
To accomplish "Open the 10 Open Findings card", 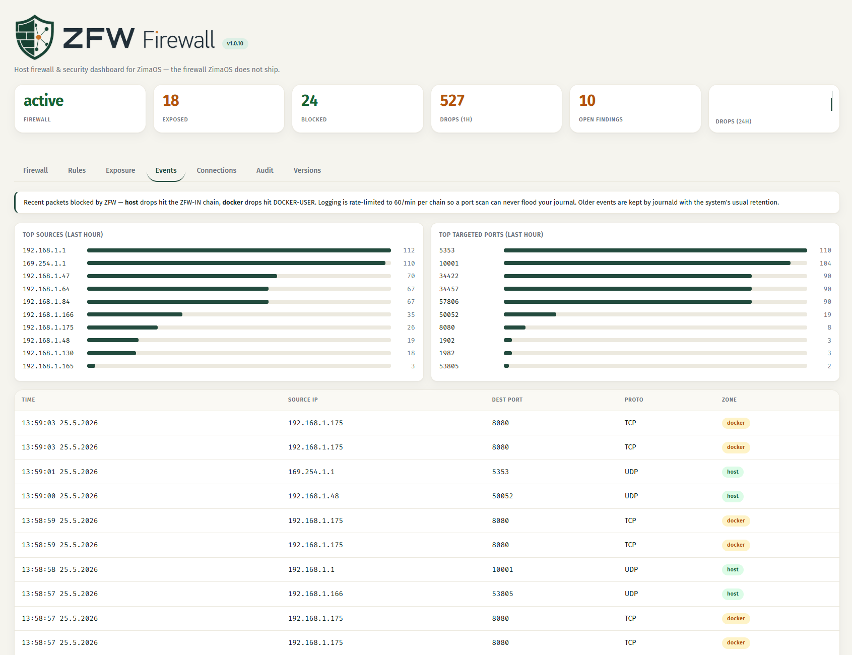I will point(635,108).
